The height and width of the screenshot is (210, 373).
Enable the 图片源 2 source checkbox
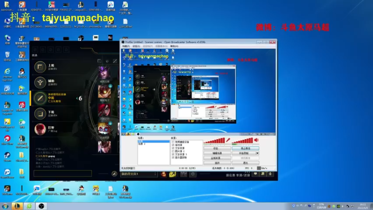pyautogui.click(x=173, y=151)
